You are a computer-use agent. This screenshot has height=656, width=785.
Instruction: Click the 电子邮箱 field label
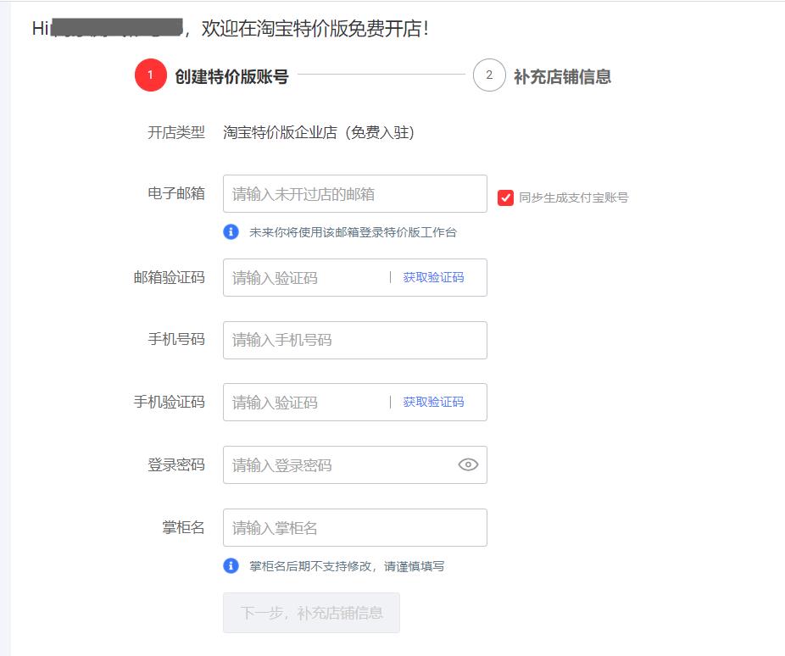[x=176, y=193]
